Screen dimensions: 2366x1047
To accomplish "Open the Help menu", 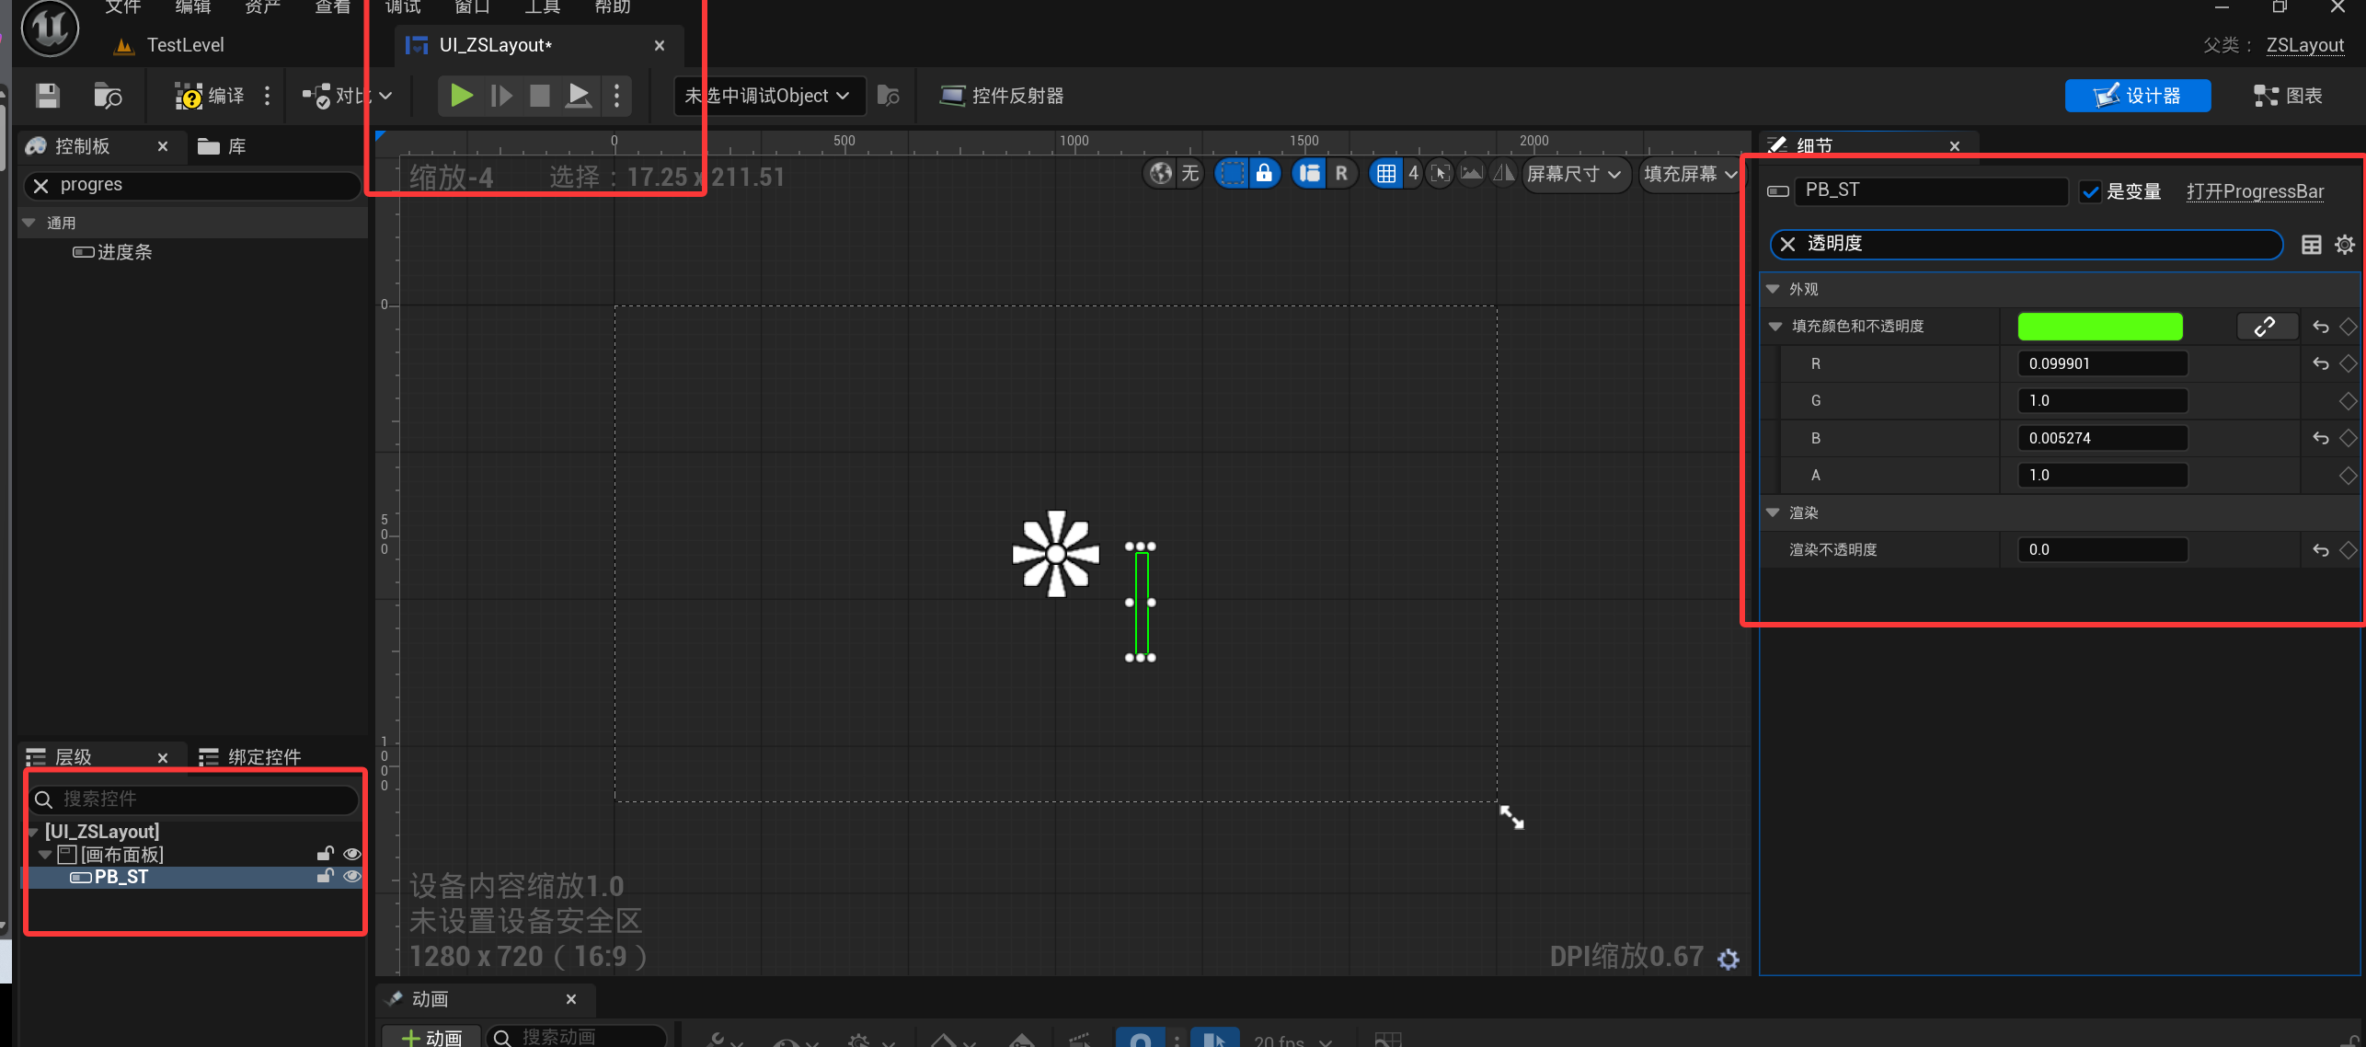I will (x=612, y=7).
